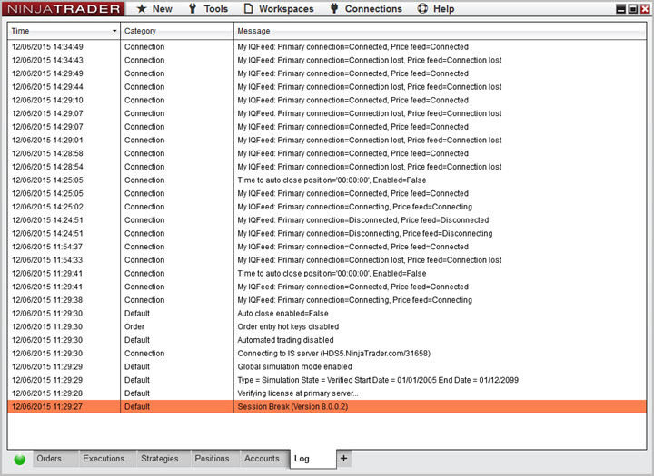
Task: Click the plug icon beside Connections
Action: (333, 8)
